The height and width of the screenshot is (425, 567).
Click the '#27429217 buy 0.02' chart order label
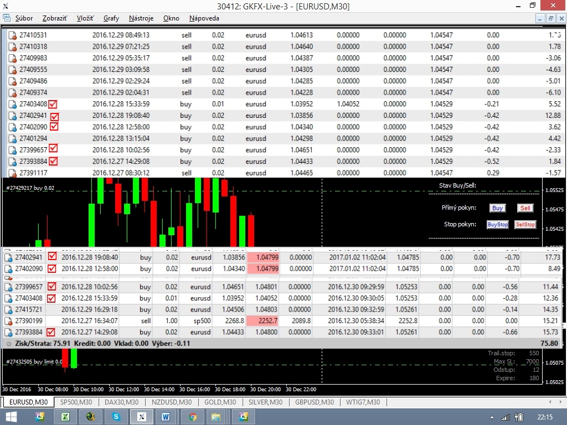coord(30,188)
